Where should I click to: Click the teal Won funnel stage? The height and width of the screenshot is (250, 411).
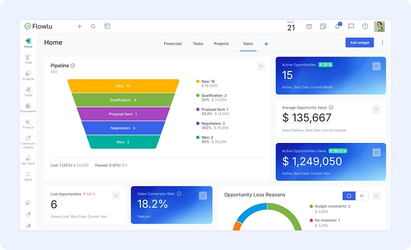[123, 142]
